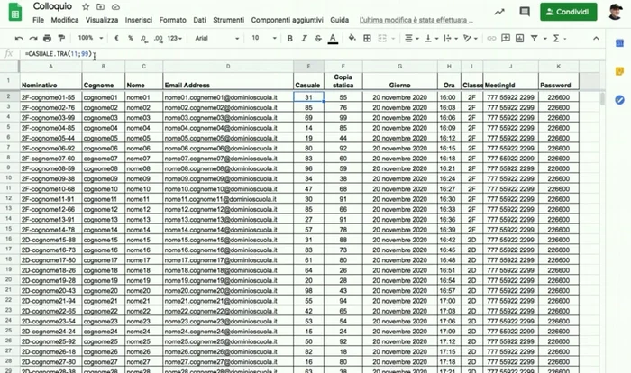
Task: Click the Undo arrow icon
Action: pos(19,38)
